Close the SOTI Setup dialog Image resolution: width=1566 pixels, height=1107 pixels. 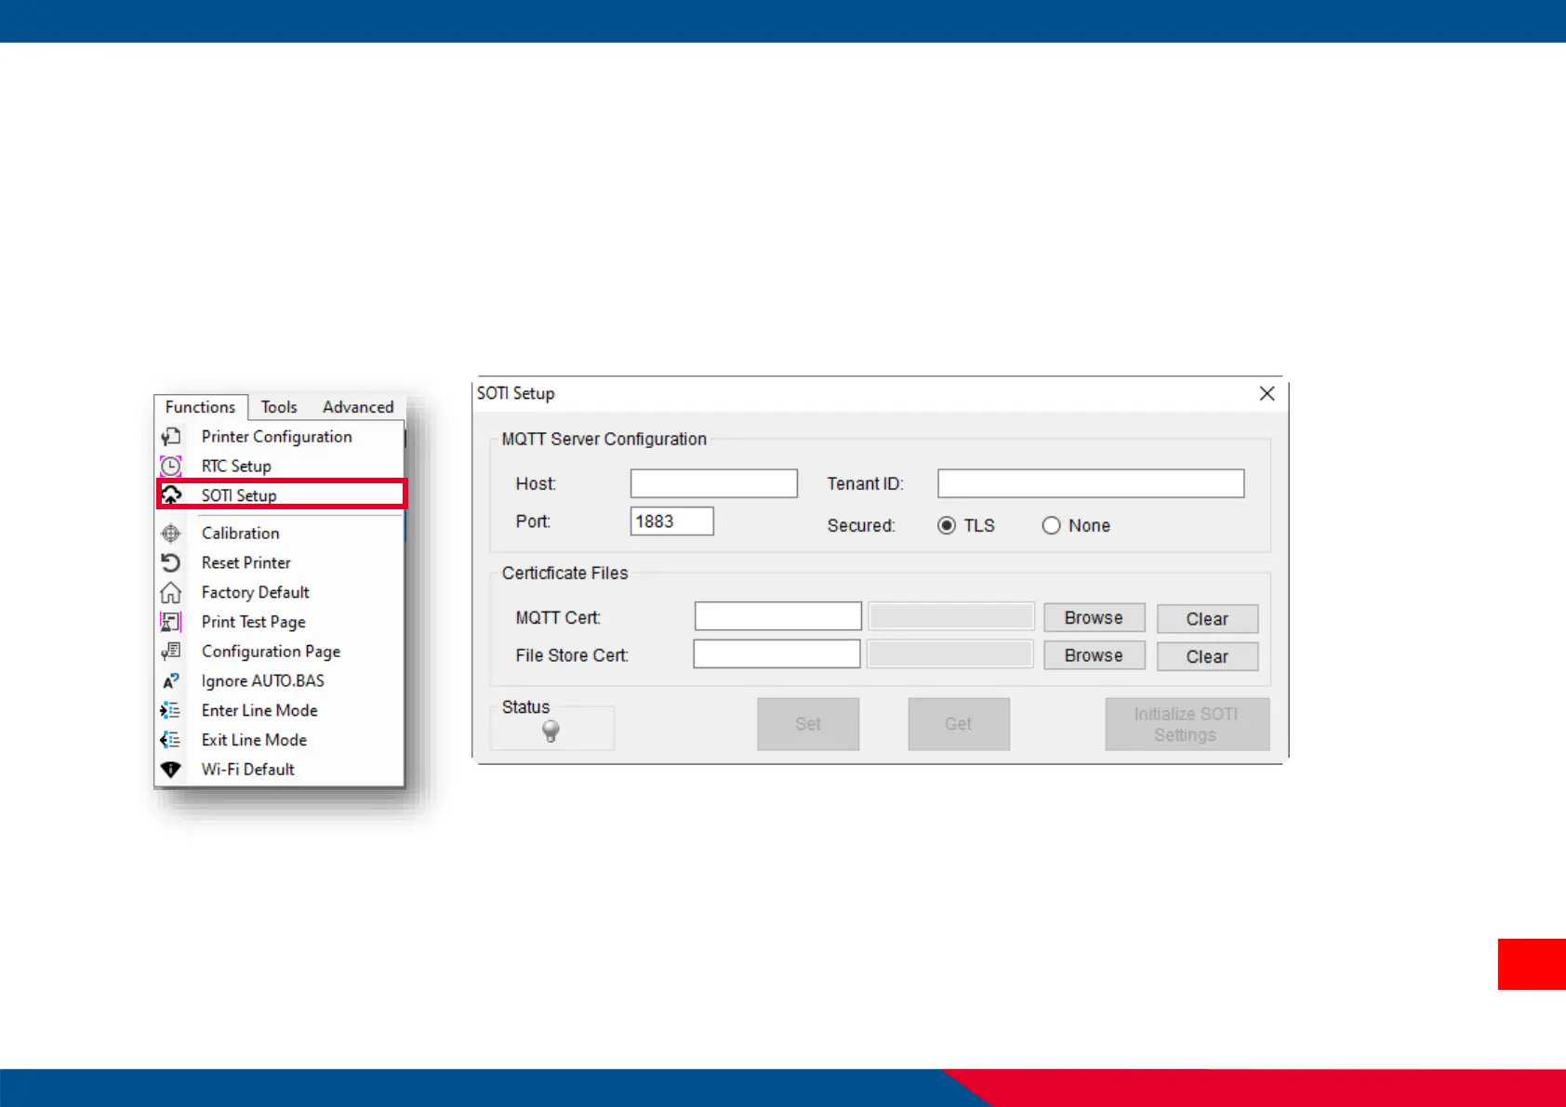(1267, 393)
